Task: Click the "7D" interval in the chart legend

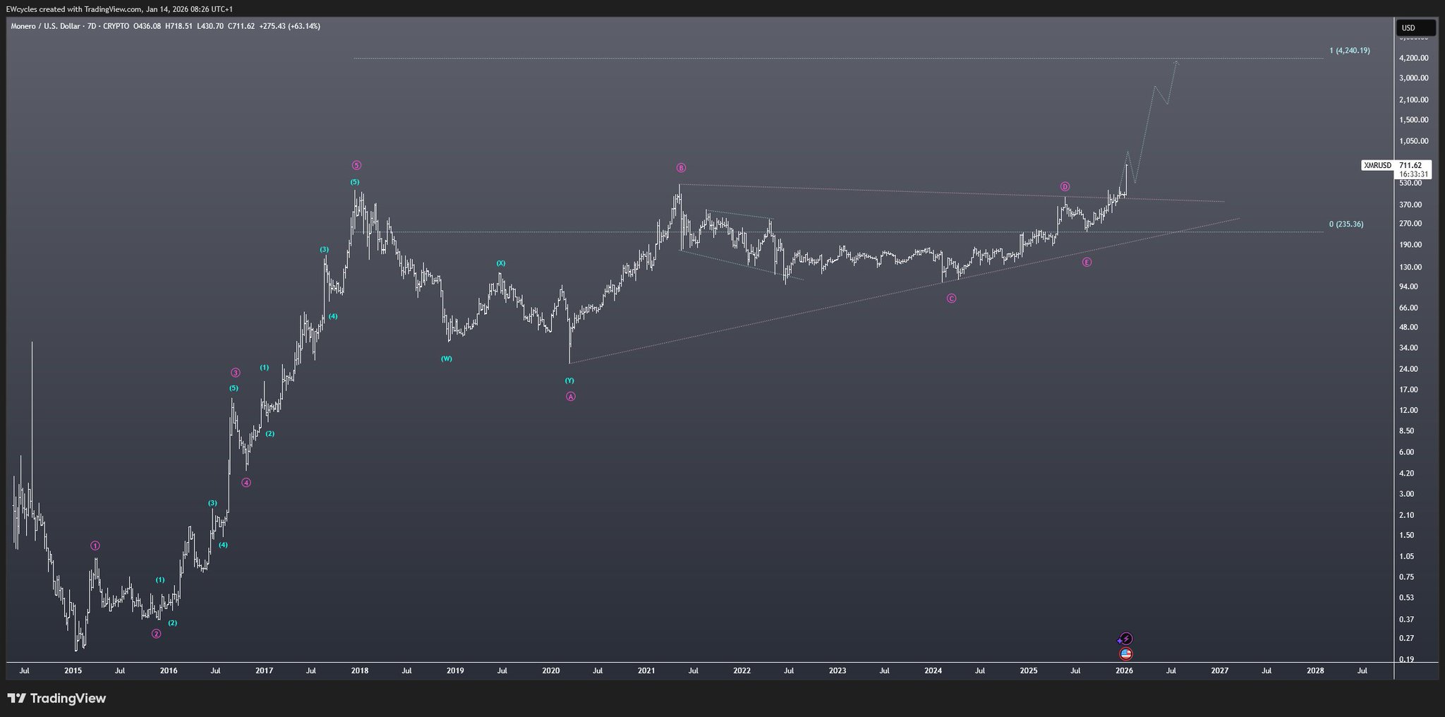Action: click(x=92, y=26)
